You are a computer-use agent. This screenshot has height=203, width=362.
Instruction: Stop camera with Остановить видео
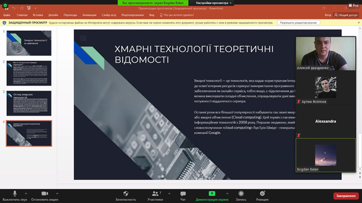coord(45,196)
